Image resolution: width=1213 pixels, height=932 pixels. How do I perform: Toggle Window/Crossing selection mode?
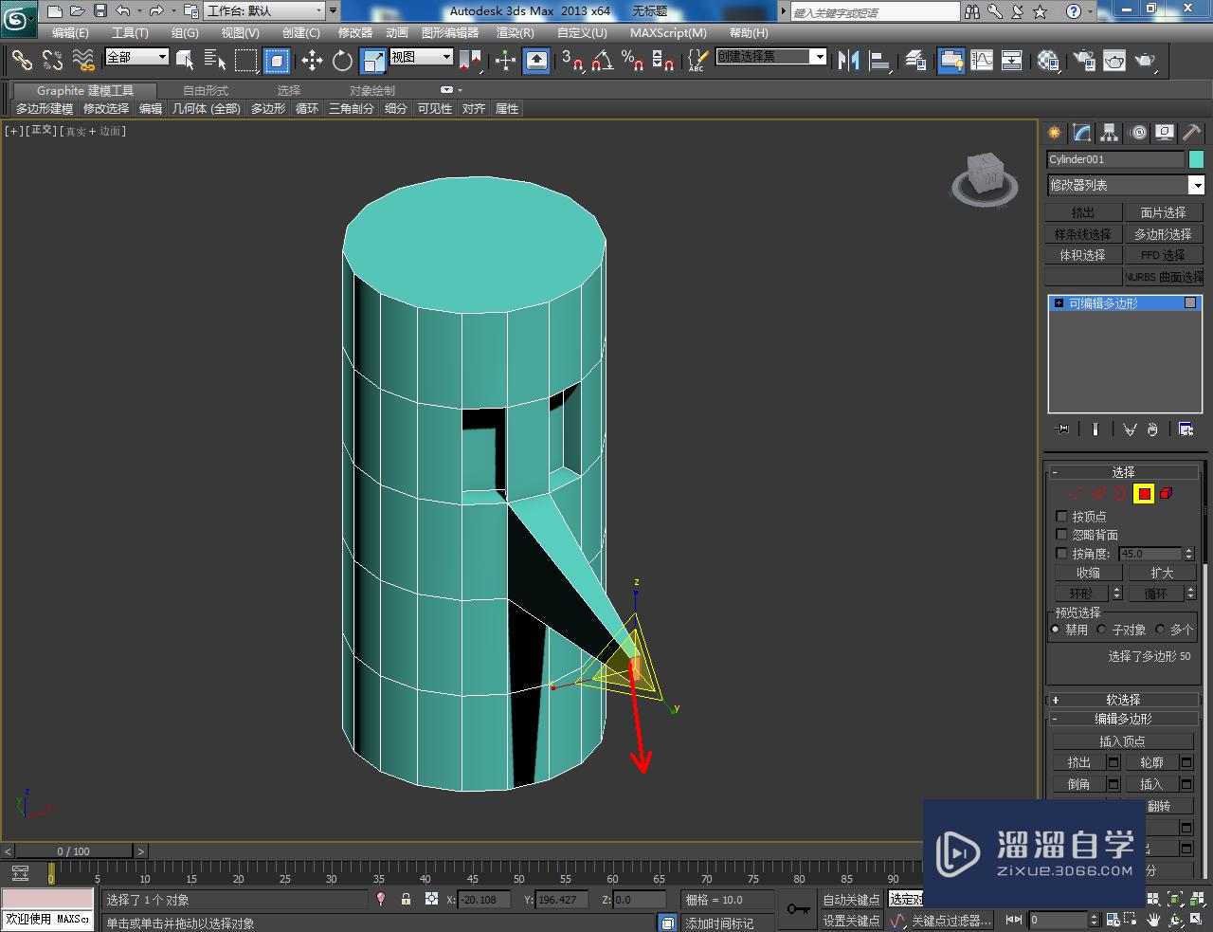point(277,61)
